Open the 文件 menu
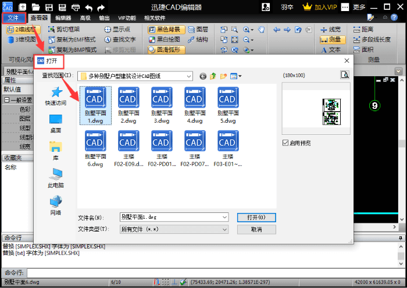The height and width of the screenshot is (288, 407). [13, 17]
